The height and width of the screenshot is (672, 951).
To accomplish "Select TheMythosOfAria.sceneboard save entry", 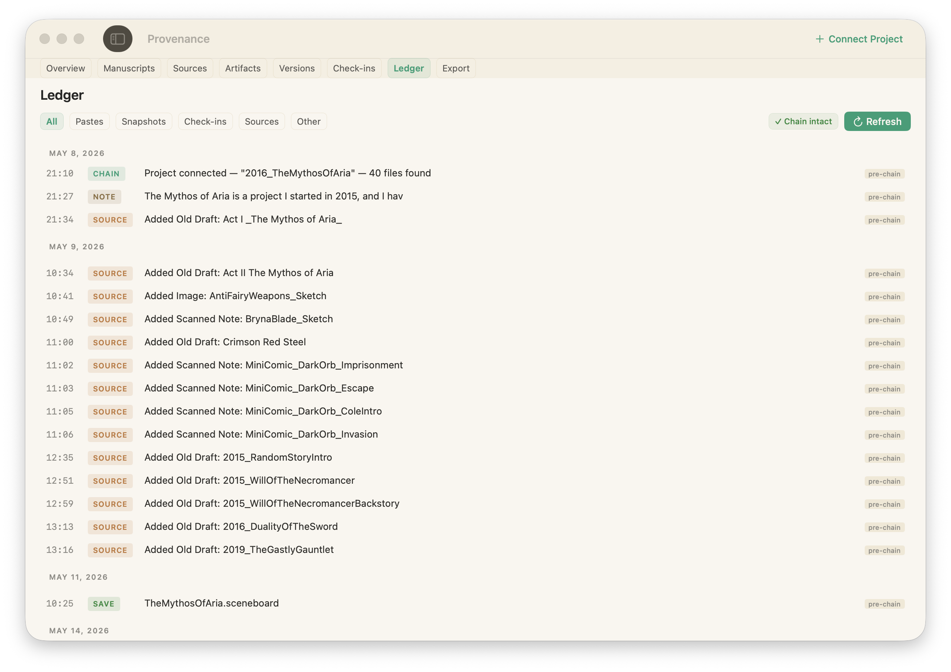I will tap(475, 604).
